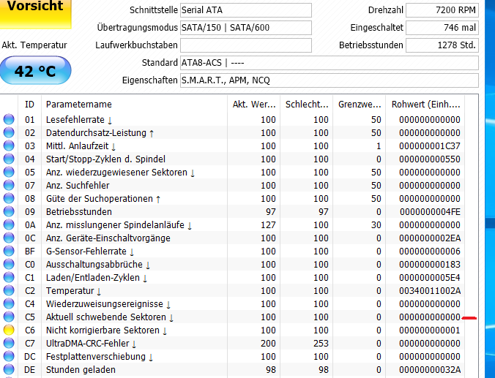The height and width of the screenshot is (378, 495).
Task: Click the status icon for Anz. Suchfehler
Action: 9,186
